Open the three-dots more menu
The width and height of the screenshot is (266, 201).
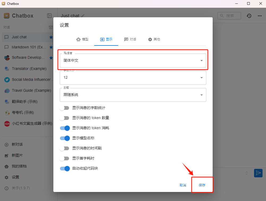(260, 16)
